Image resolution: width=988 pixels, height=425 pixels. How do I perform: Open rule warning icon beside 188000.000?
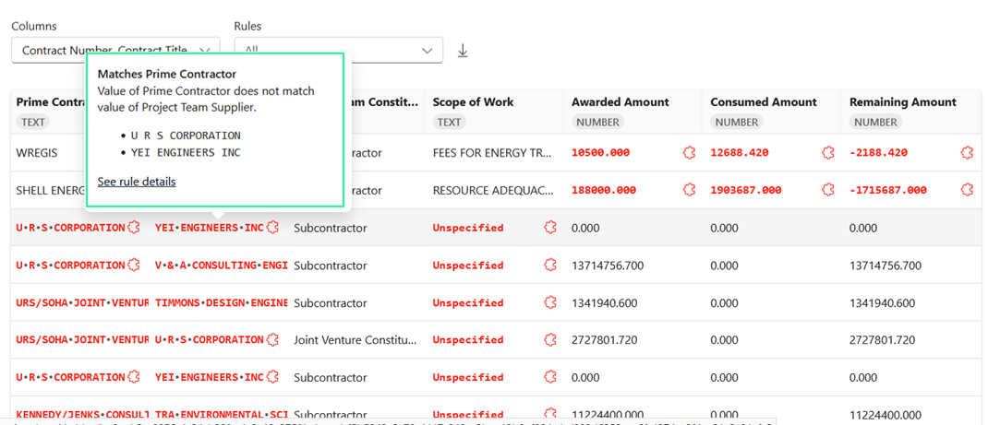click(689, 190)
